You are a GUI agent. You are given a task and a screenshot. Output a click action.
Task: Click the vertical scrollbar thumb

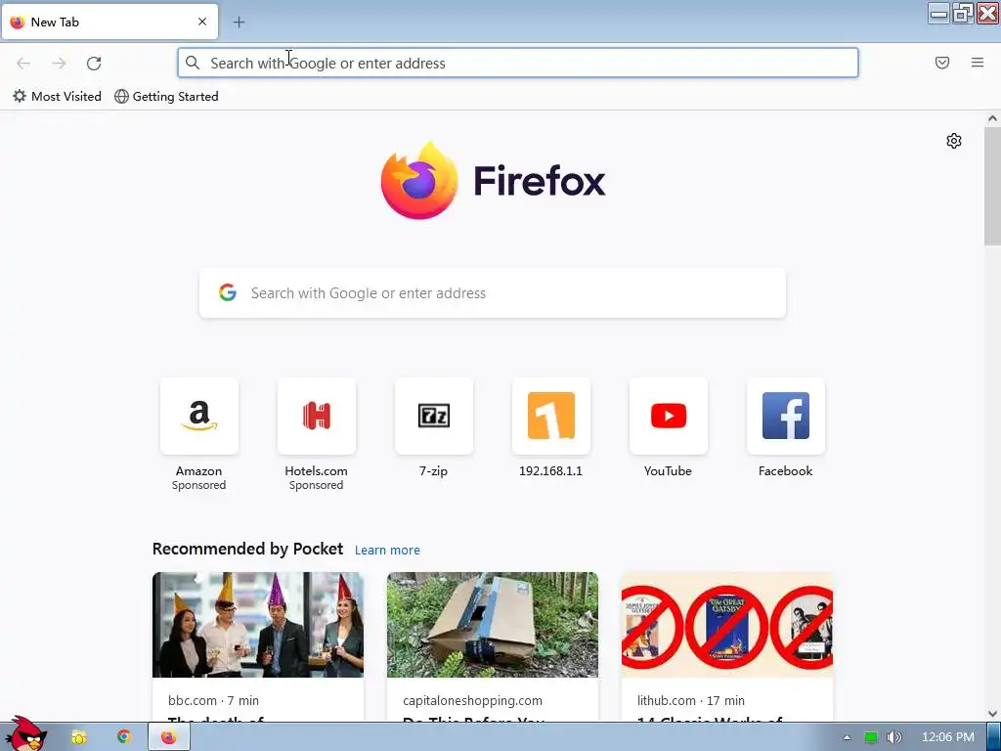[x=992, y=186]
